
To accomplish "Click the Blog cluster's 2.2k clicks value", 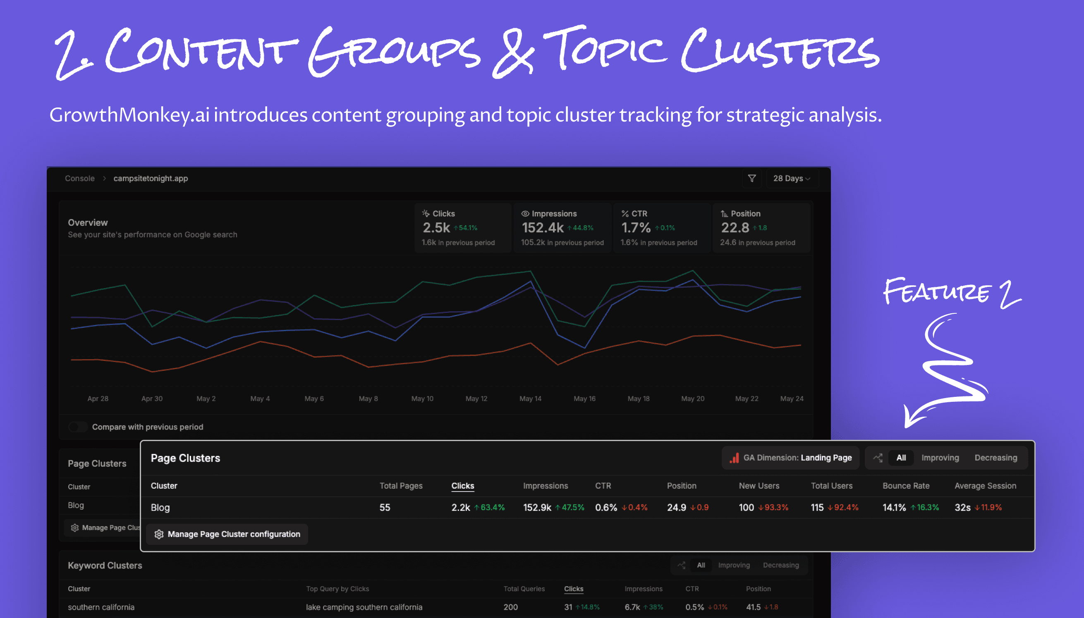I will (461, 507).
